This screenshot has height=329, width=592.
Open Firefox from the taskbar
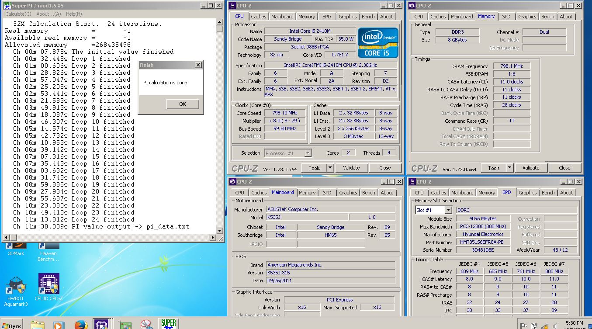(81, 325)
